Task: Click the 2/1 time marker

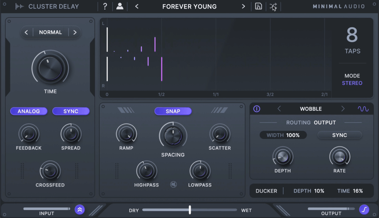Action: coord(324,94)
